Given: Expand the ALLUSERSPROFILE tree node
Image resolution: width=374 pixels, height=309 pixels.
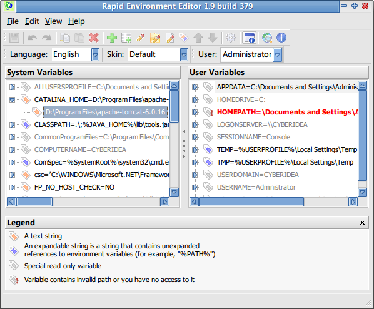Looking at the screenshot, I should click(12, 87).
